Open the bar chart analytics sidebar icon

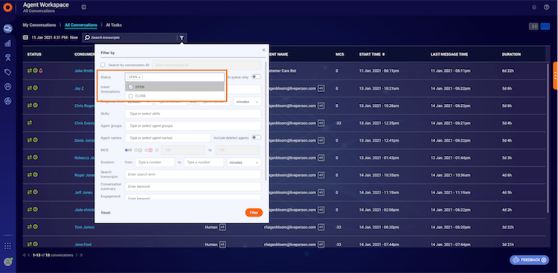pyautogui.click(x=7, y=43)
